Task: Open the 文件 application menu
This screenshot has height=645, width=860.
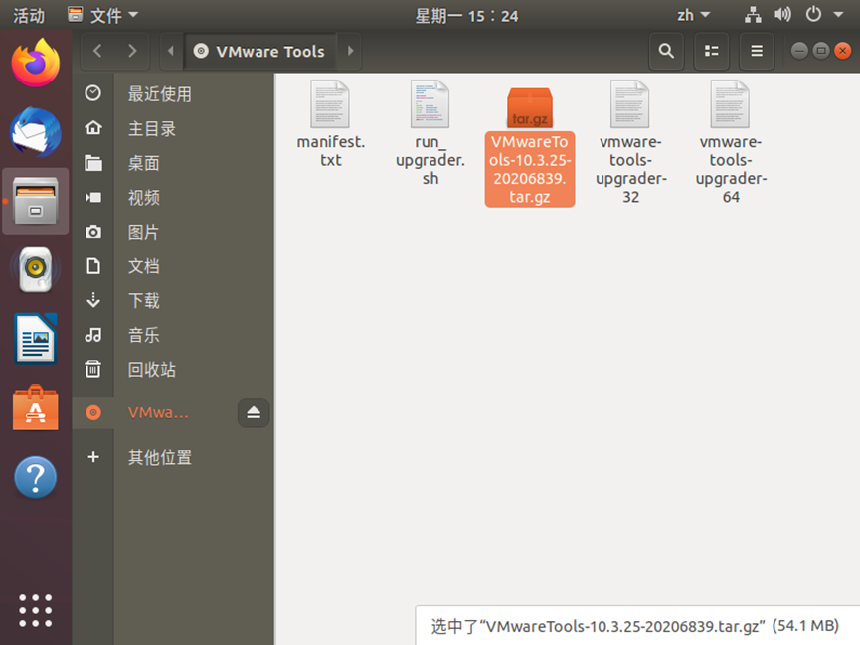Action: click(102, 15)
